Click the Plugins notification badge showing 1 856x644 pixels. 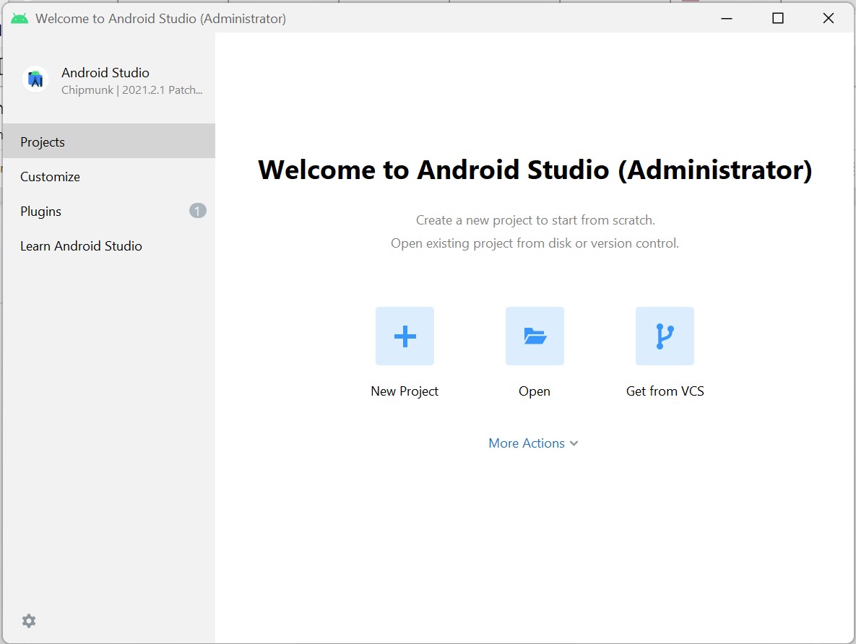coord(197,211)
